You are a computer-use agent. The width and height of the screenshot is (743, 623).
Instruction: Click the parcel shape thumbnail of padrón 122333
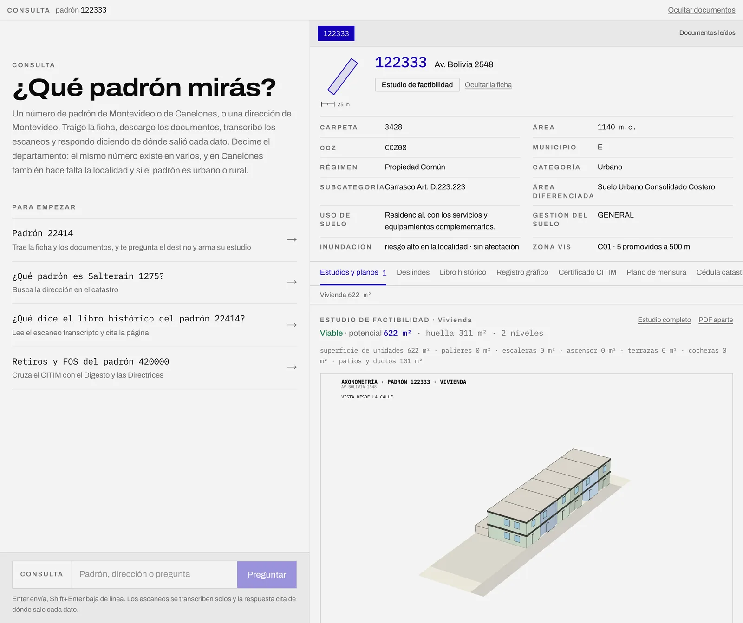click(x=342, y=77)
